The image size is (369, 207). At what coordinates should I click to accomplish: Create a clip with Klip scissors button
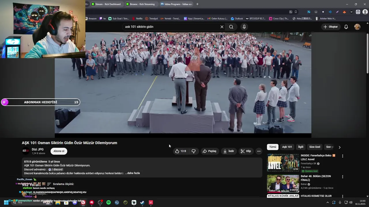246,151
